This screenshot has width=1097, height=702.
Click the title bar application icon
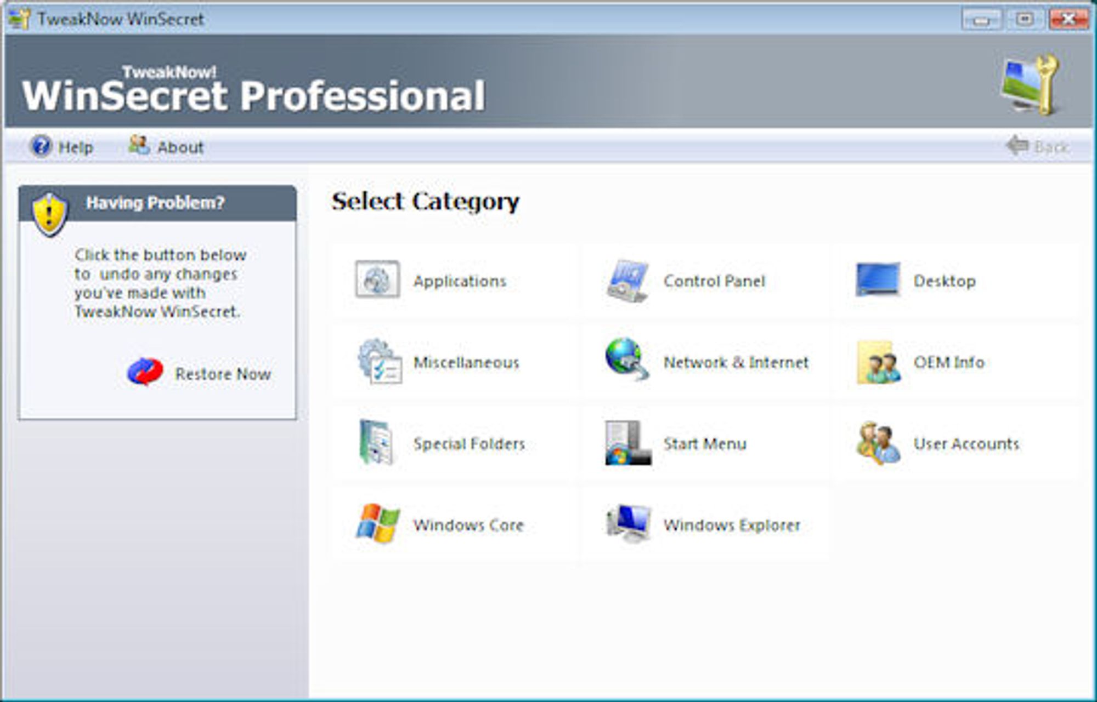(19, 19)
